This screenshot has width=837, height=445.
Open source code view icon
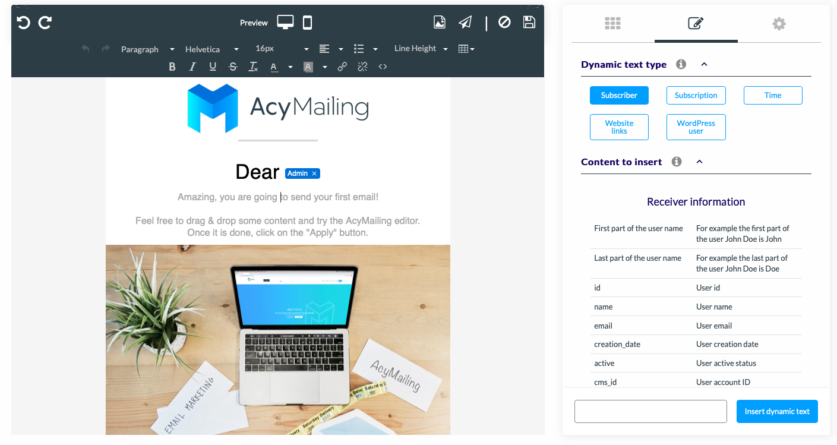[x=383, y=67]
